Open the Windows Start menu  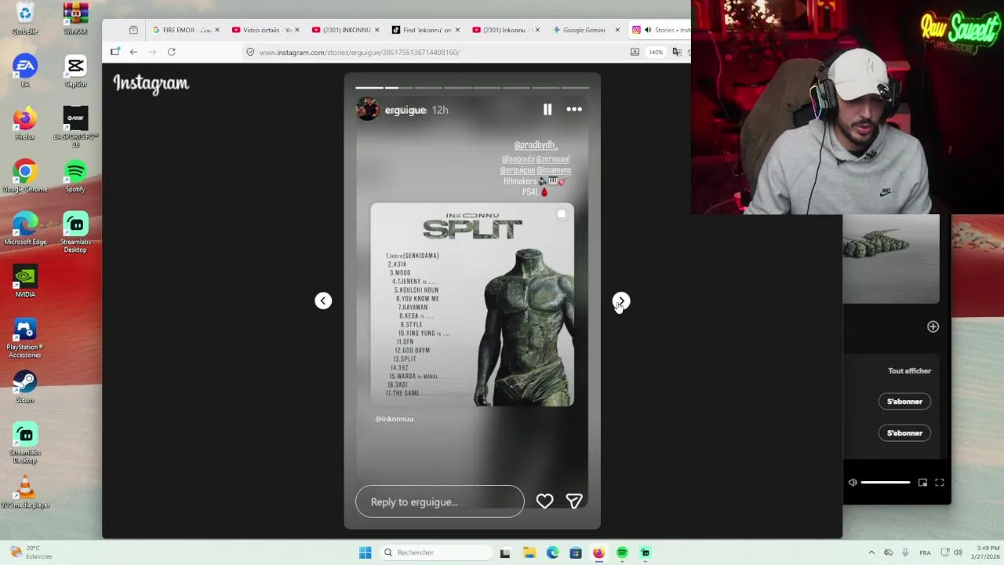click(x=365, y=552)
